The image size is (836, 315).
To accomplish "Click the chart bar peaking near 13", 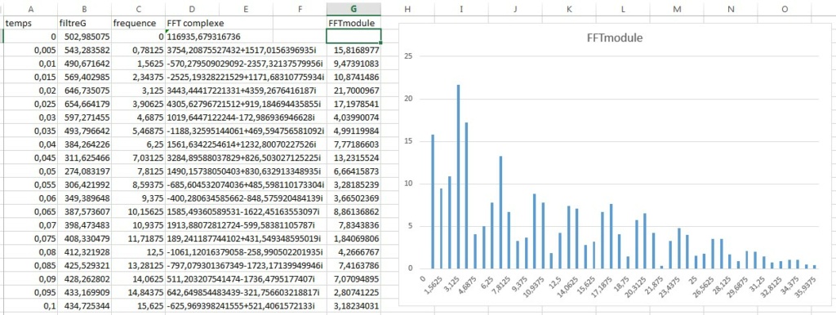I will point(500,212).
